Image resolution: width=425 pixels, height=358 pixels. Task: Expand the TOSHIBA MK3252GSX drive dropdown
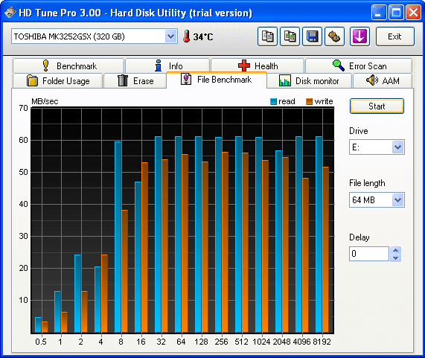coord(170,36)
